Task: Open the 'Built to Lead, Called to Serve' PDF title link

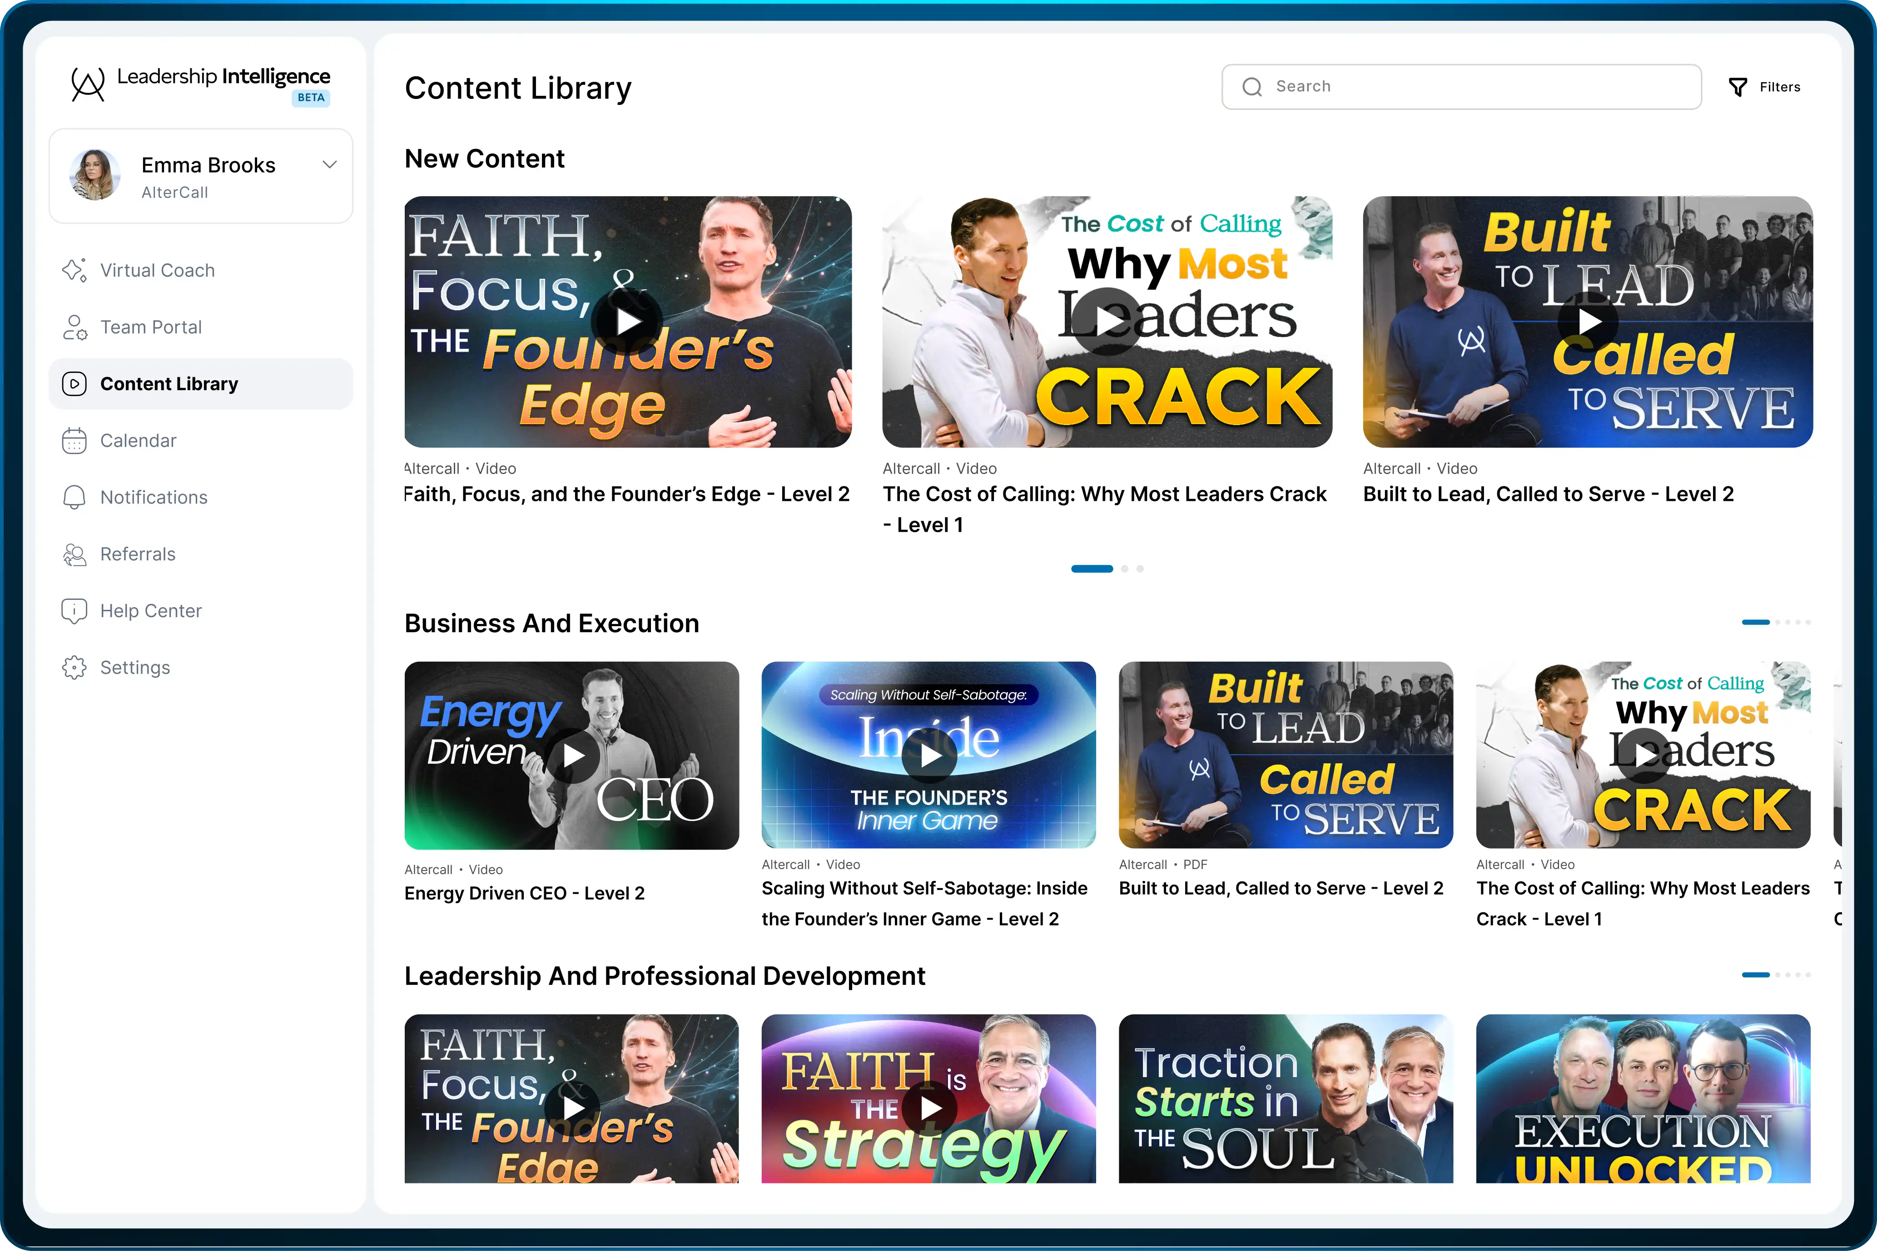Action: [x=1280, y=888]
